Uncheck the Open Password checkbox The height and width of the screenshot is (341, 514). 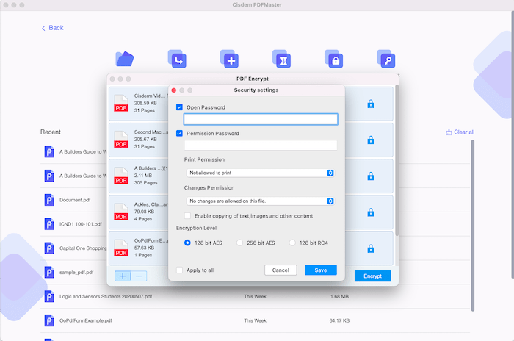pos(179,107)
